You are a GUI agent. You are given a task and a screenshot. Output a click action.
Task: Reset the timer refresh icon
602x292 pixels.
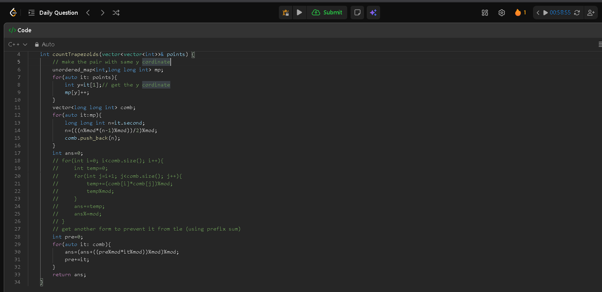pos(577,13)
